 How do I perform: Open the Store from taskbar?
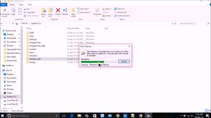click(x=95, y=116)
